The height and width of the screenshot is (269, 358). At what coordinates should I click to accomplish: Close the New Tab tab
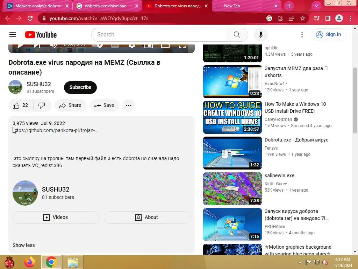(x=276, y=6)
